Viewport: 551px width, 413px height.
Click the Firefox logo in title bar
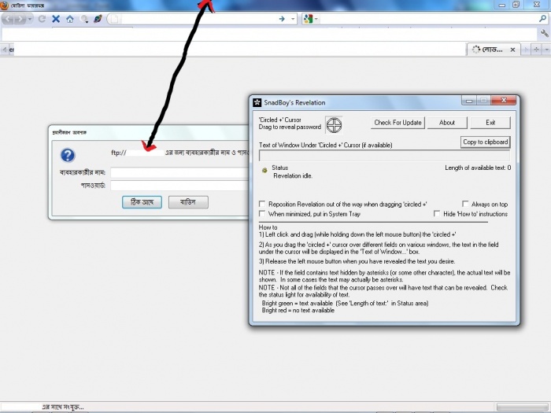pyautogui.click(x=5, y=6)
